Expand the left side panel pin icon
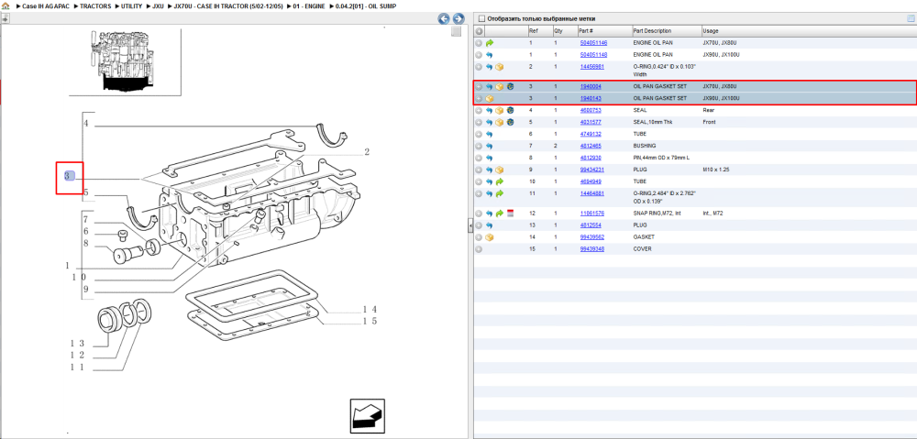 point(6,18)
